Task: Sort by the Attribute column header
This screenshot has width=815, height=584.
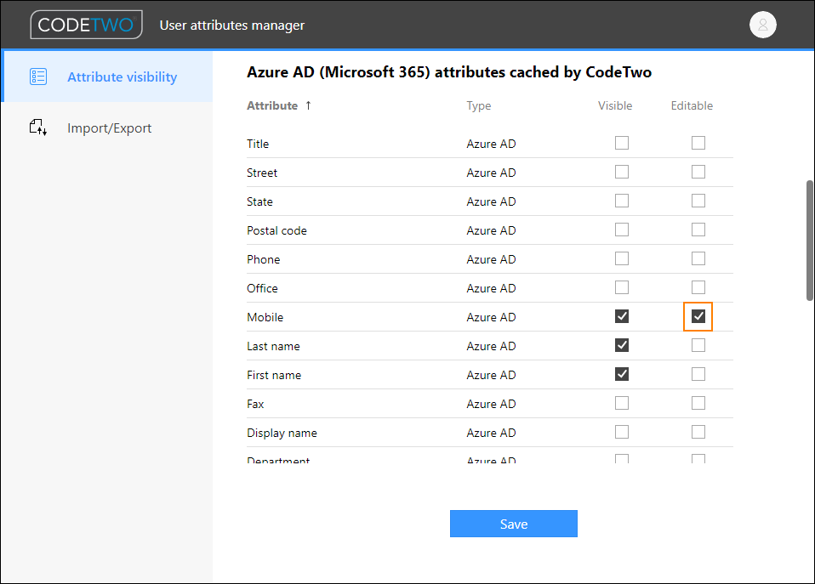Action: point(272,105)
